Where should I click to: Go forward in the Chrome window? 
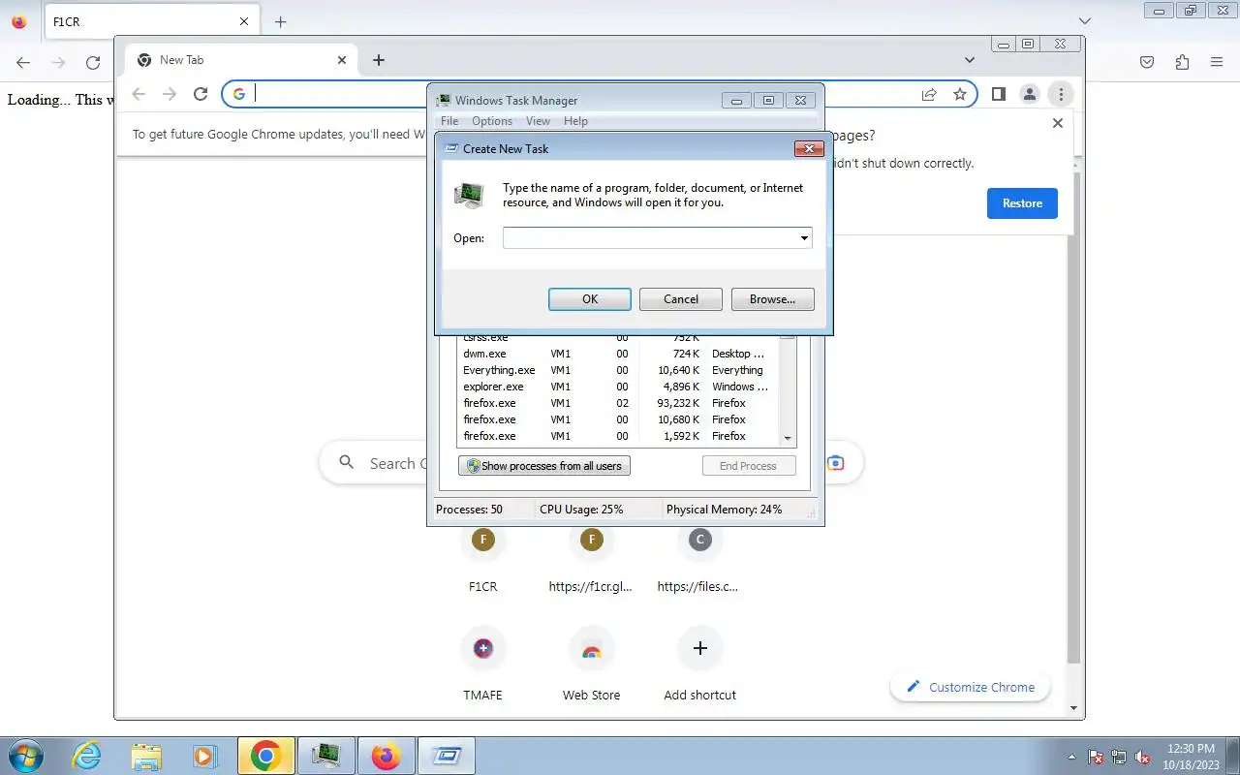[170, 94]
